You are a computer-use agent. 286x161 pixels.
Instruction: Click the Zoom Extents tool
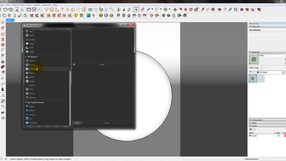(x=236, y=9)
